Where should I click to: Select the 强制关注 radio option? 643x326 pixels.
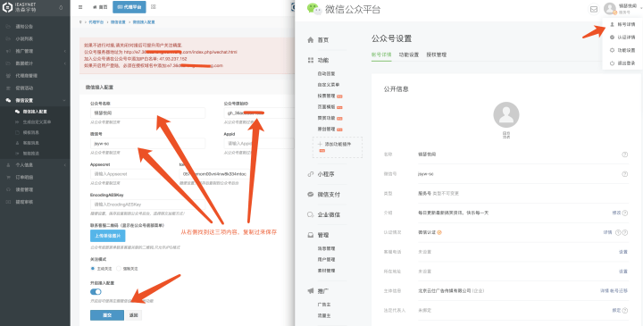pyautogui.click(x=119, y=269)
